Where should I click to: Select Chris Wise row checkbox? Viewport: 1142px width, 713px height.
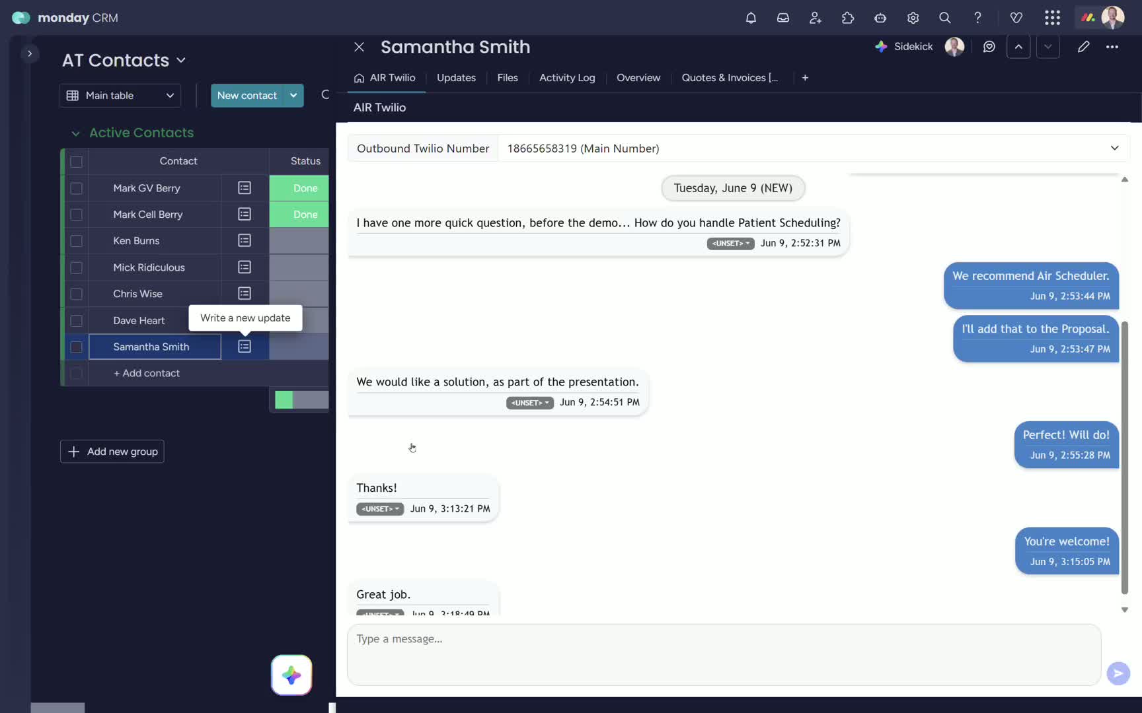coord(76,294)
